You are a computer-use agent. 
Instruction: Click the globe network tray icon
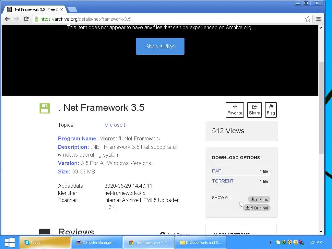point(284,242)
